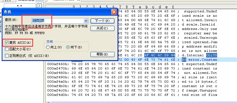The image size is (237, 103).
Task: Select the 向下(D) search direction radio
Action: click(x=68, y=47)
